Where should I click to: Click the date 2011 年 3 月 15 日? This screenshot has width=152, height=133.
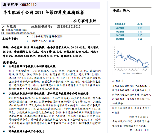pos(139,130)
